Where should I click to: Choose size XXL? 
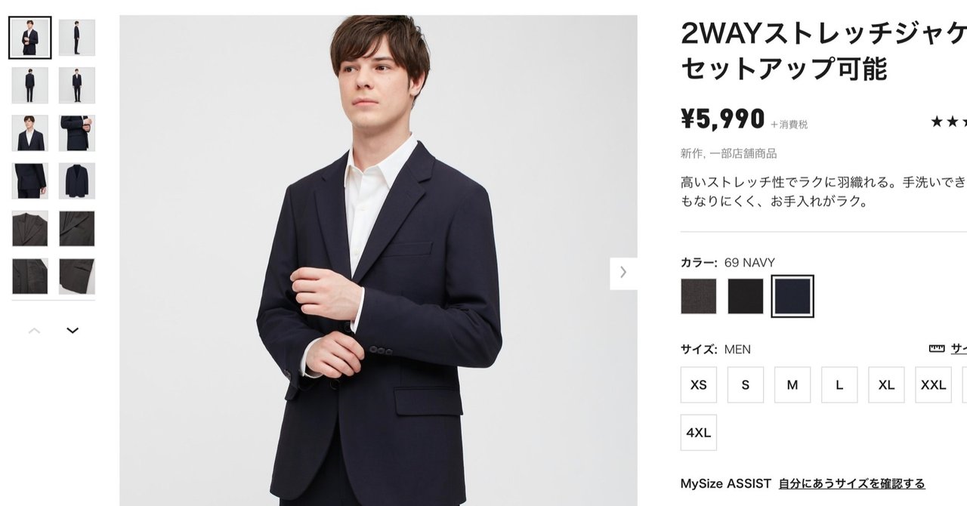933,384
